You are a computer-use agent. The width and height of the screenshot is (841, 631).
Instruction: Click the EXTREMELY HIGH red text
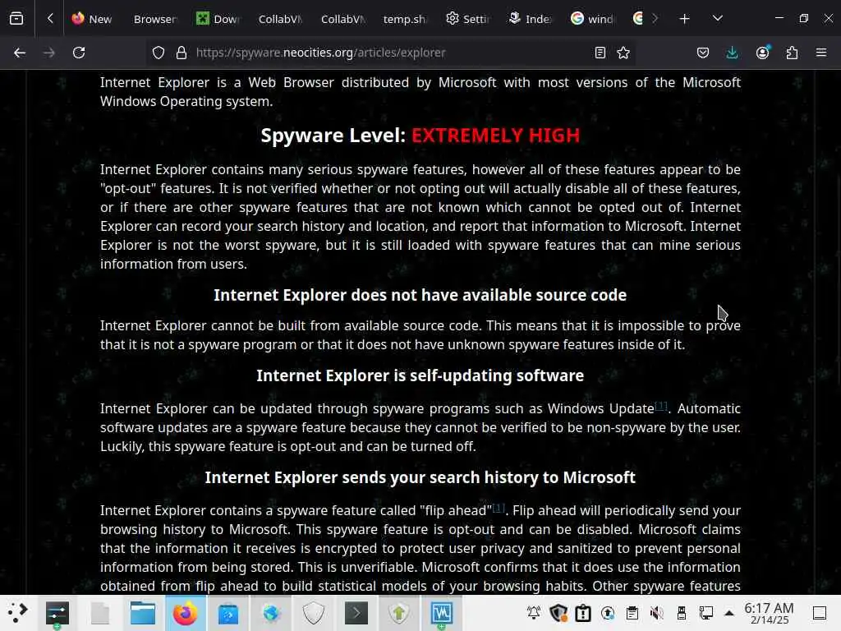click(x=495, y=136)
